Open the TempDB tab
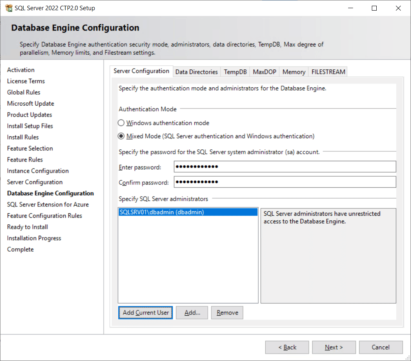 [x=235, y=72]
